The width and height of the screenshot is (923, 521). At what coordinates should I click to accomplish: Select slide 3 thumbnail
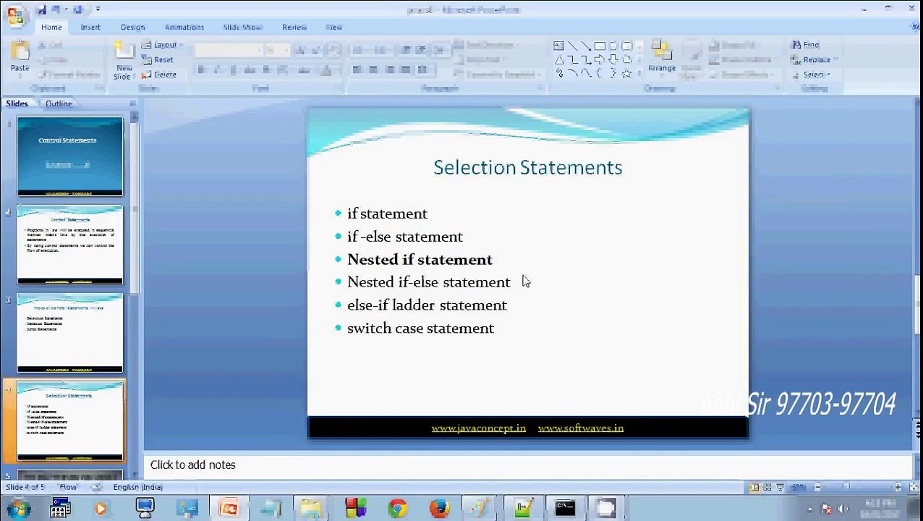(x=70, y=333)
